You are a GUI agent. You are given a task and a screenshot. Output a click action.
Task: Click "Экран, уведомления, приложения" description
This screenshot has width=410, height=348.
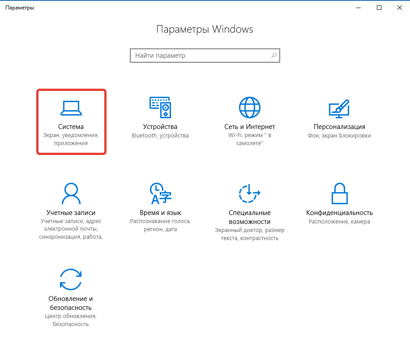point(71,139)
